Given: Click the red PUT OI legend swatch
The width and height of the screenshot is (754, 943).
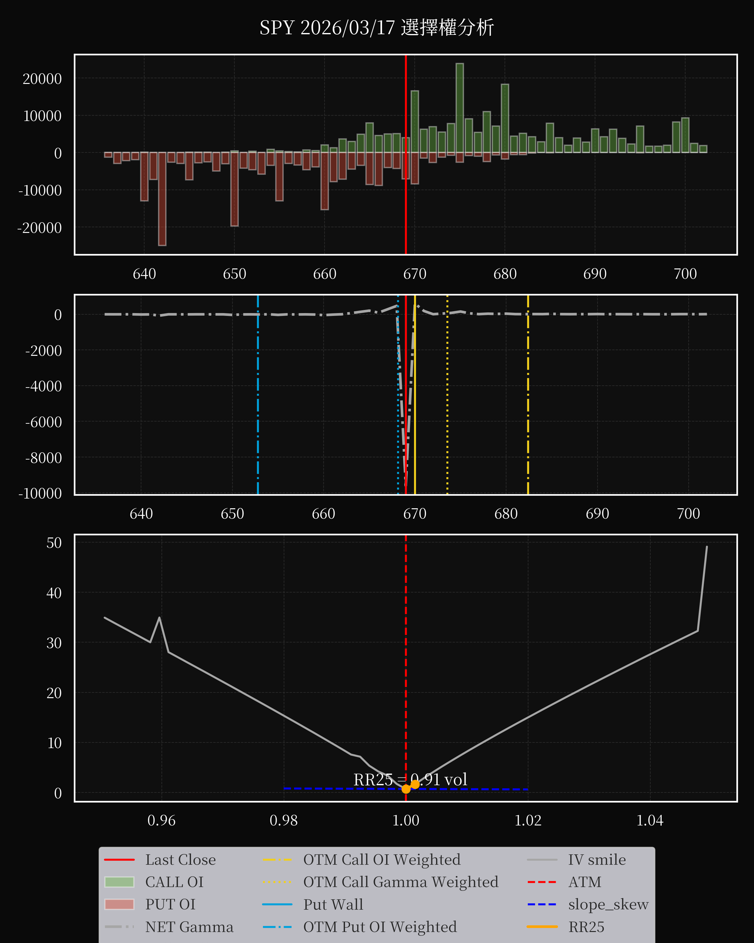Looking at the screenshot, I should [x=119, y=904].
